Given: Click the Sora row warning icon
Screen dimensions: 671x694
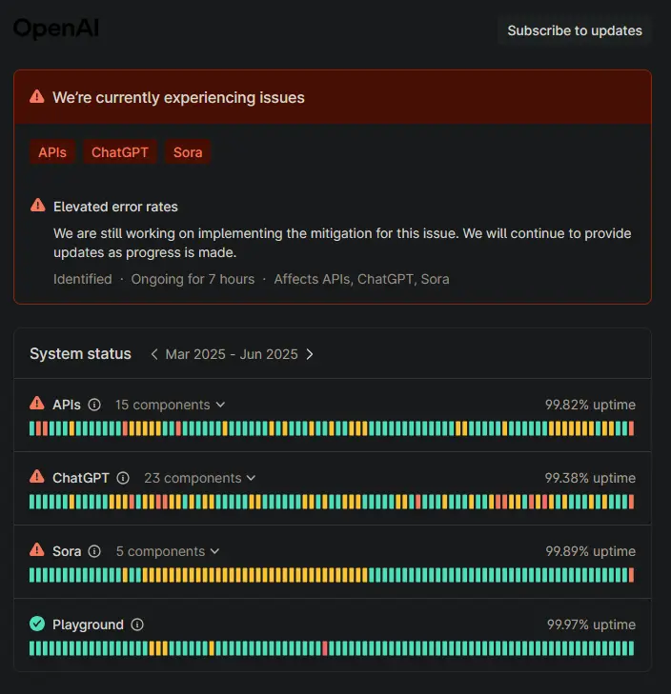Looking at the screenshot, I should tap(37, 550).
